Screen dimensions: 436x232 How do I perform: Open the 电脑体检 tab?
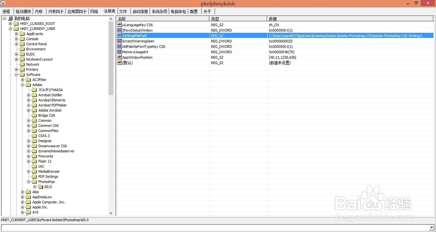tap(178, 11)
